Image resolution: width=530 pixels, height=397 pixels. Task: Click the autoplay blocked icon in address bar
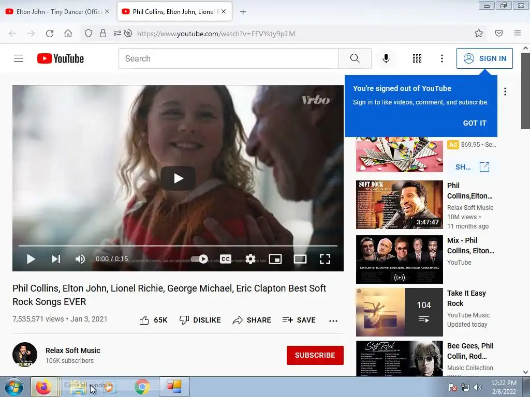tap(128, 33)
